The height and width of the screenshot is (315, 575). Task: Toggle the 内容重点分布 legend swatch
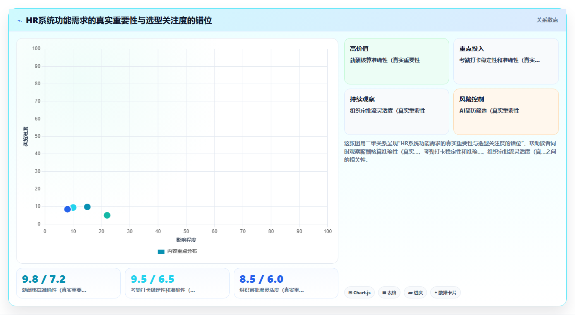click(x=161, y=251)
